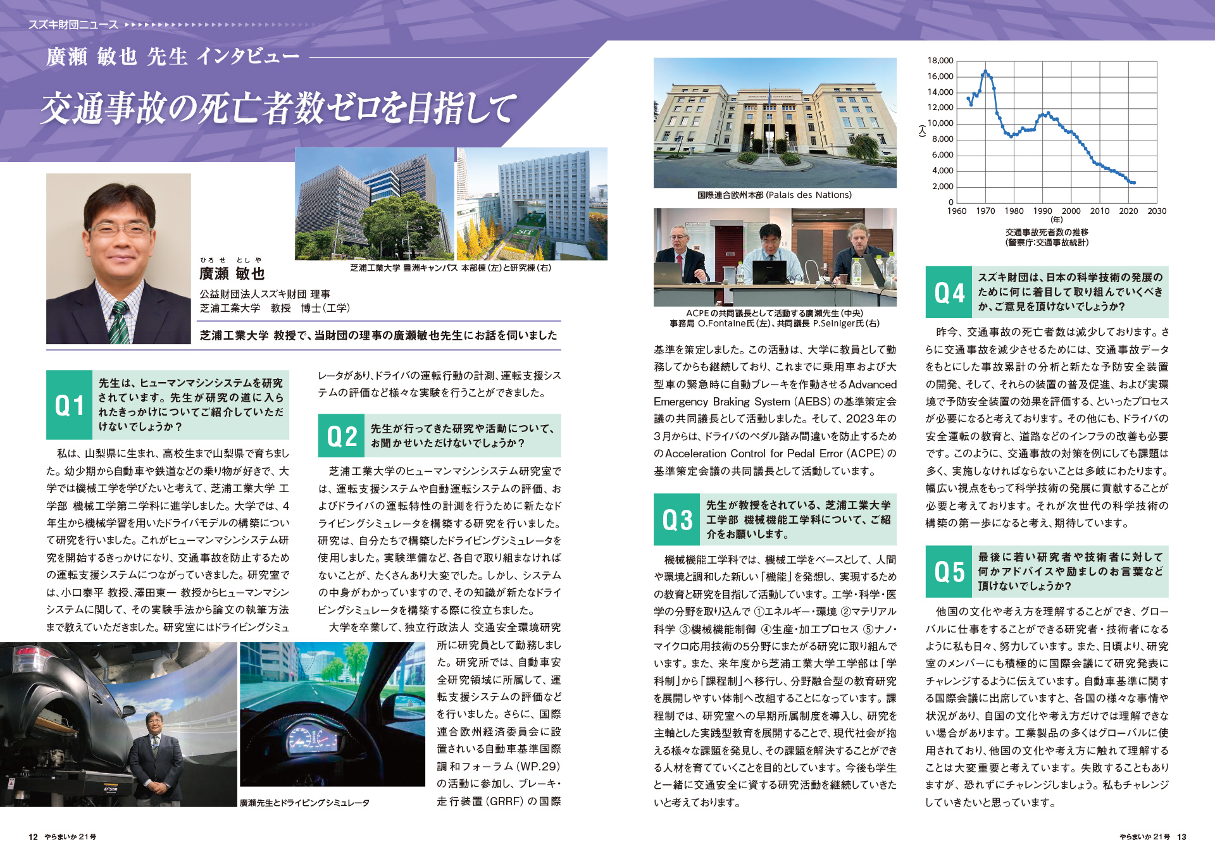Click the green Q3 question badge
1215x859 pixels.
[676, 519]
